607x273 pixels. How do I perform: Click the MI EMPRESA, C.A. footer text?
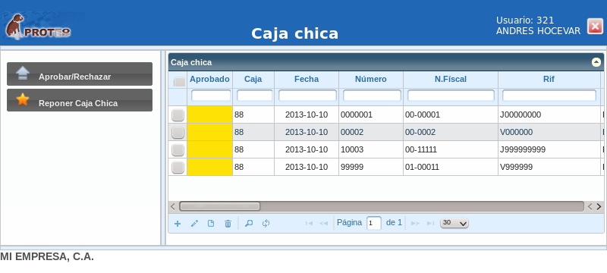click(x=47, y=257)
